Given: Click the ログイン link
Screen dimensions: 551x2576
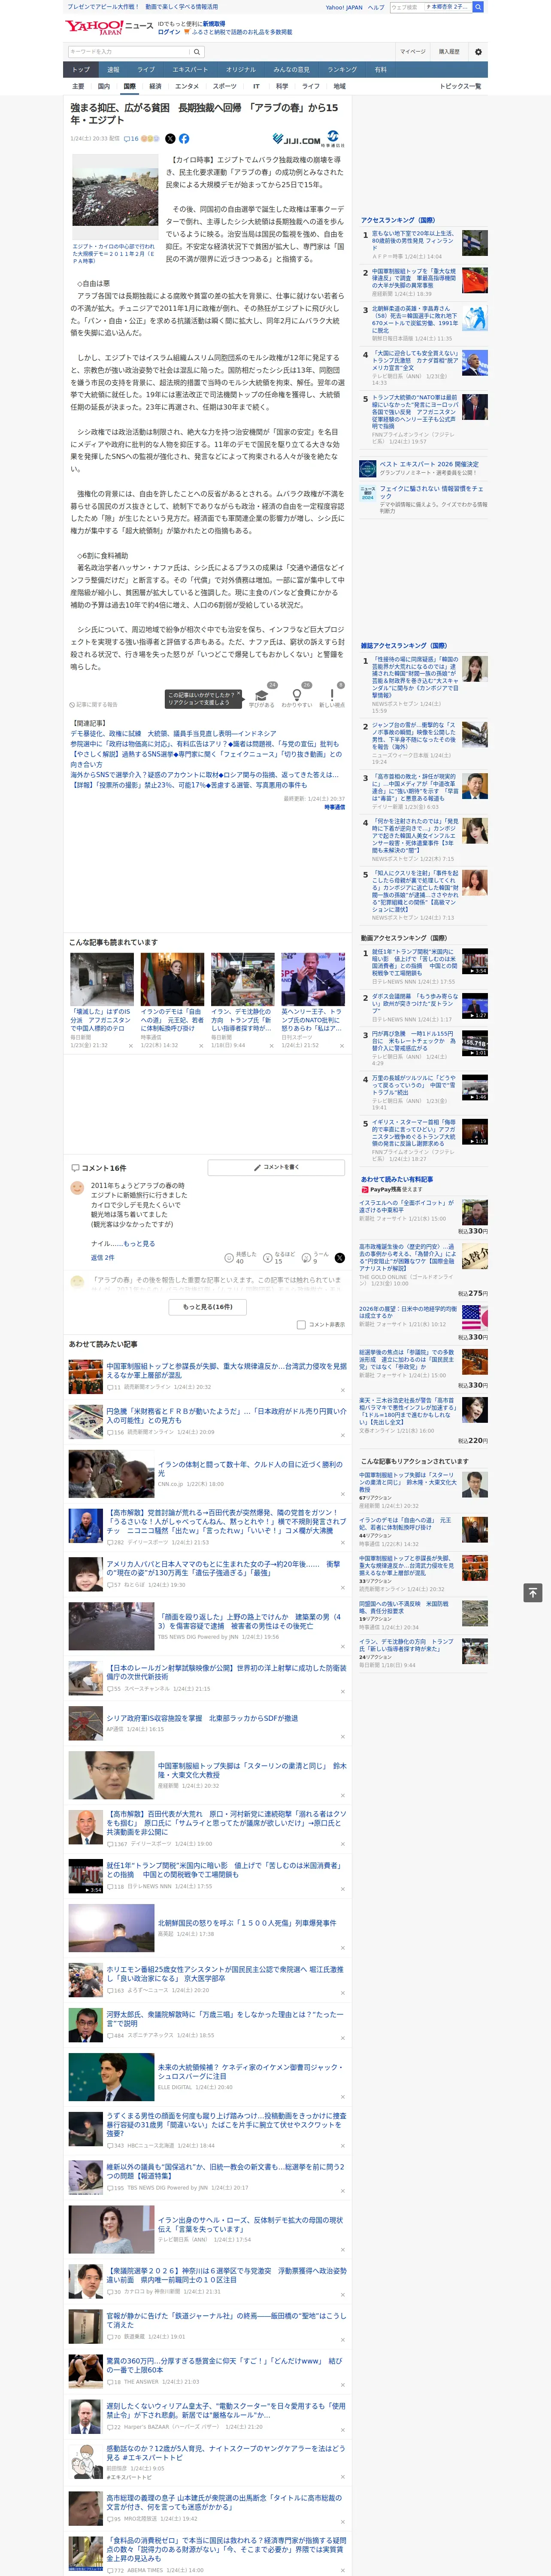Looking at the screenshot, I should [x=169, y=32].
